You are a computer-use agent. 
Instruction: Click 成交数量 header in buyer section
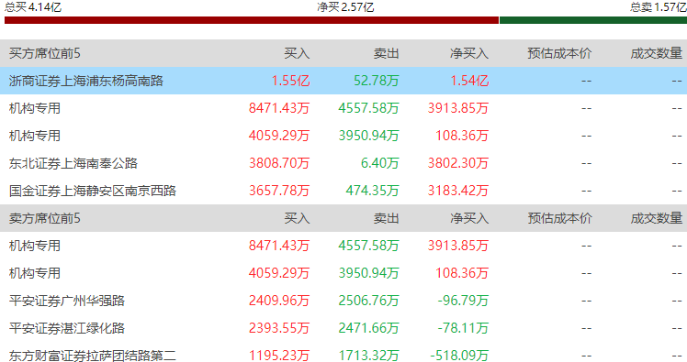point(657,53)
